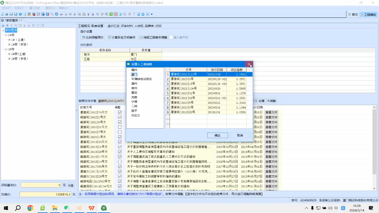Click the new file icon in toolbar
Image resolution: width=379 pixels, height=213 pixels.
tap(2, 14)
